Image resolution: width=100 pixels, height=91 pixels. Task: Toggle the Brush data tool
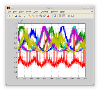point(48,16)
